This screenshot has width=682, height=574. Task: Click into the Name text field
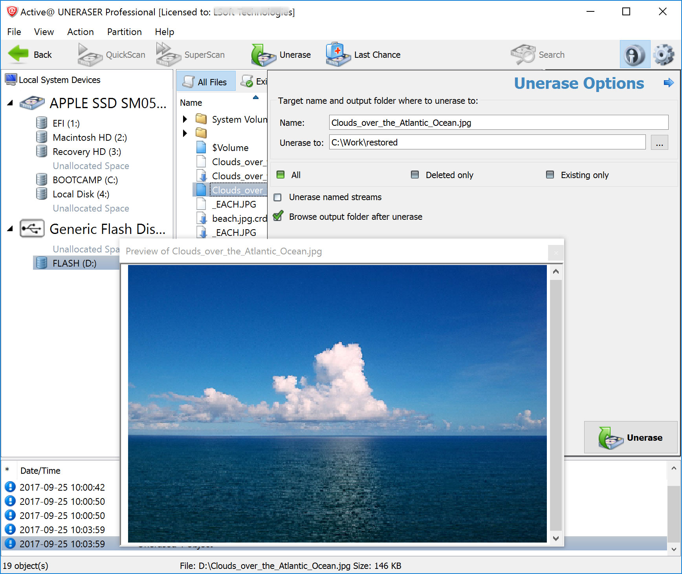(x=498, y=123)
